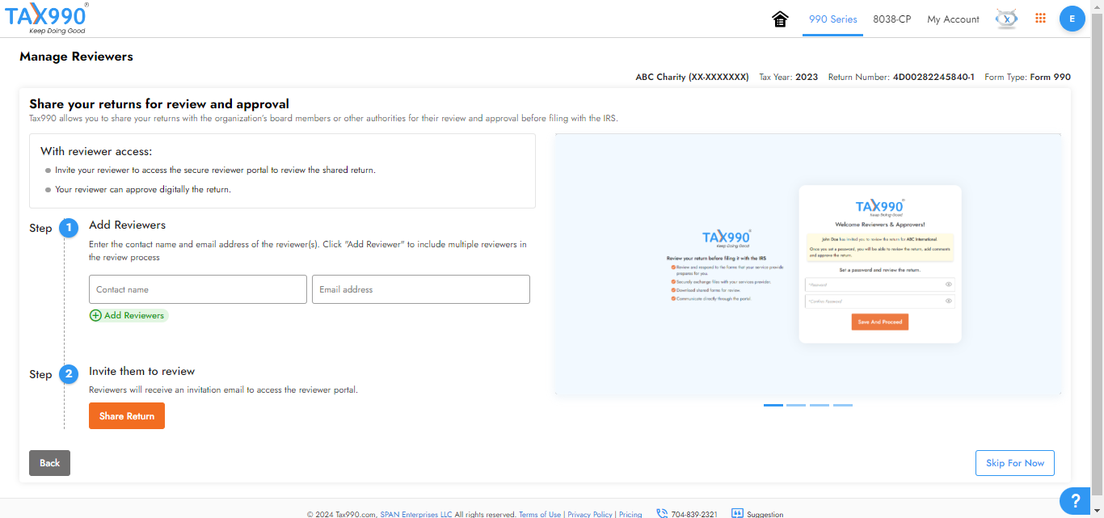The height and width of the screenshot is (518, 1104).
Task: Open the Pricing link
Action: pyautogui.click(x=630, y=514)
